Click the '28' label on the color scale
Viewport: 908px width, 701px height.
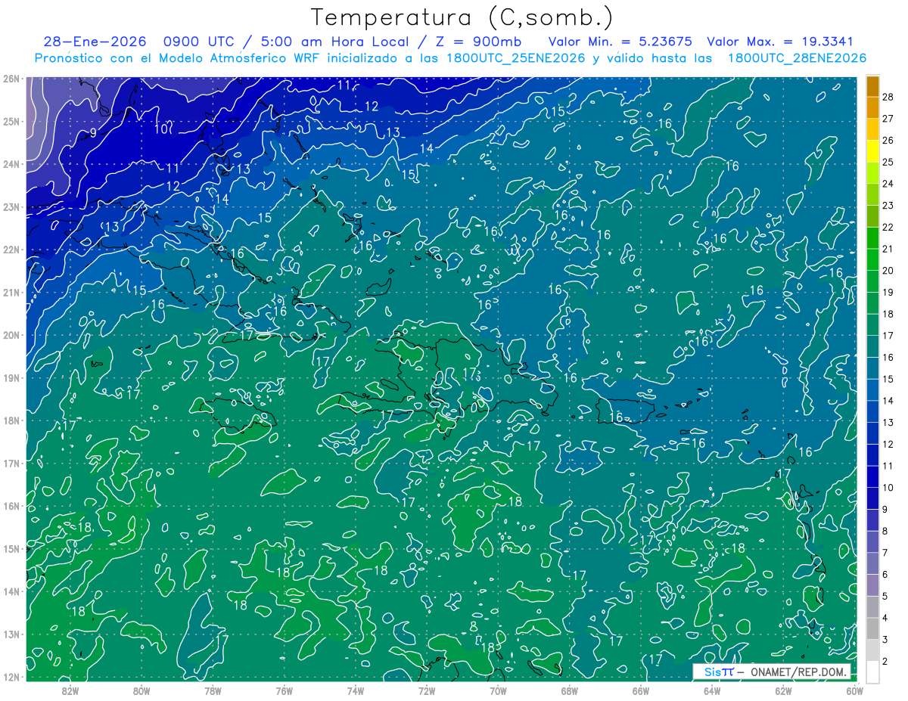coord(888,96)
